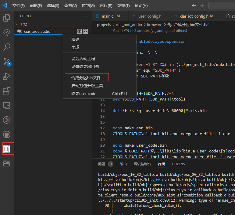Image resolution: width=235 pixels, height=215 pixels.
Task: Open the 转到(G) menu
Action: coord(88,6)
